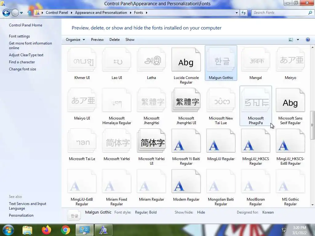Select the Microsoft JhengHei UI font icon
The image size is (315, 236).
[186, 100]
